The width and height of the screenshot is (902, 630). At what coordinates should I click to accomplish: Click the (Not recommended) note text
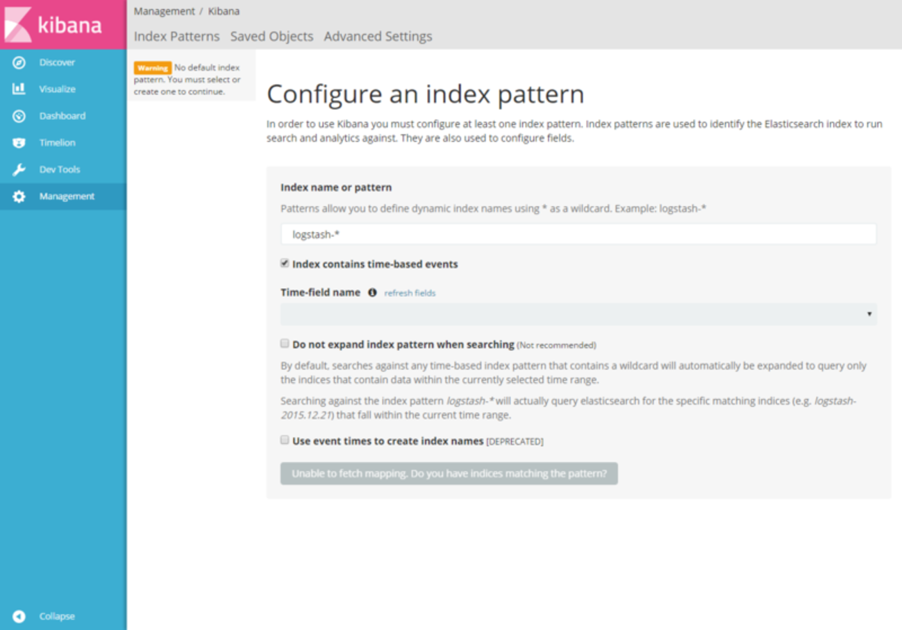pos(556,345)
